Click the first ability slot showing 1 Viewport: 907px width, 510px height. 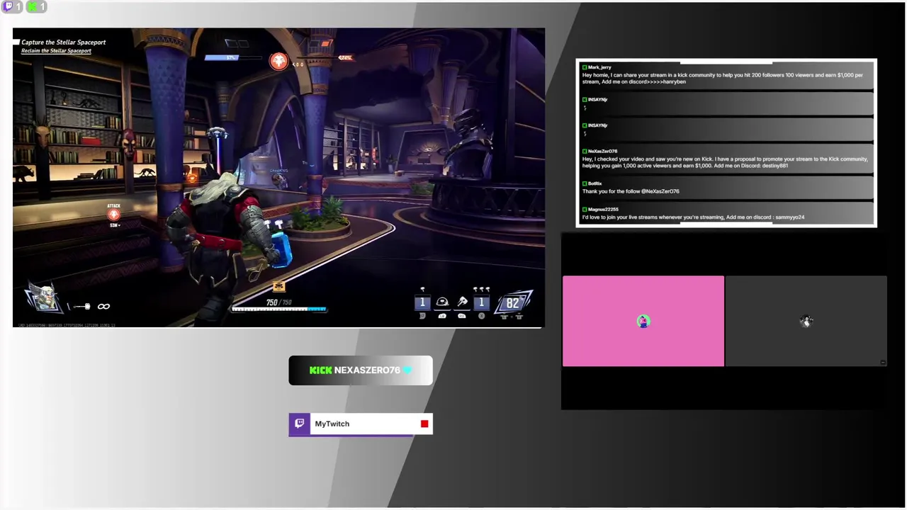click(422, 303)
